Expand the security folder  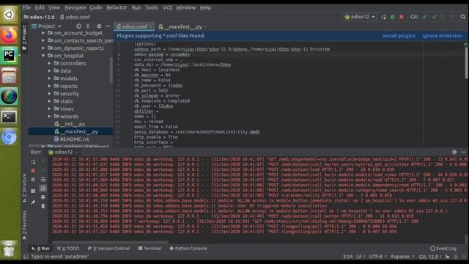pos(49,94)
